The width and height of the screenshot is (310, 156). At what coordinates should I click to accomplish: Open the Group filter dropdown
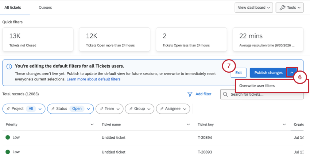click(149, 109)
